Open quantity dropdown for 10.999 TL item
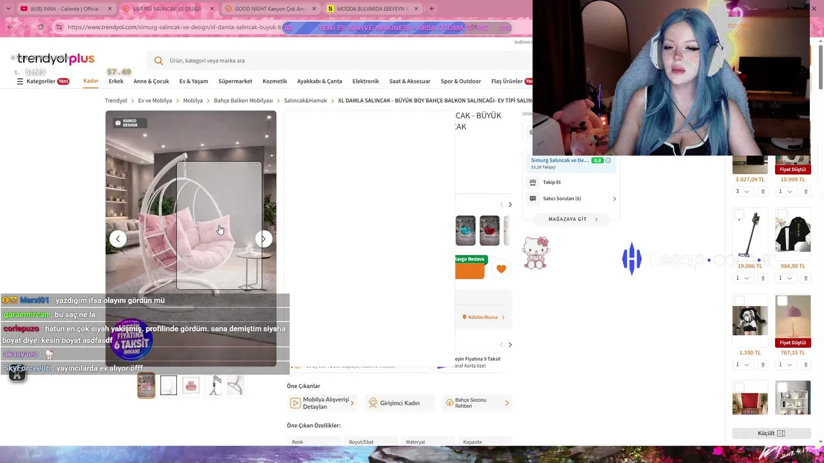Image resolution: width=824 pixels, height=463 pixels. pyautogui.click(x=785, y=192)
